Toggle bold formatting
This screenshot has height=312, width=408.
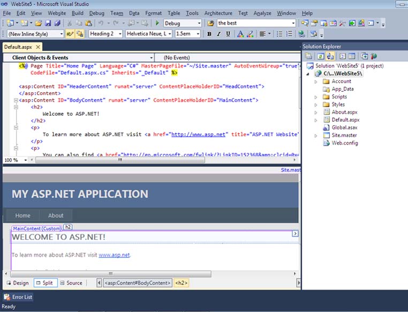pos(209,34)
